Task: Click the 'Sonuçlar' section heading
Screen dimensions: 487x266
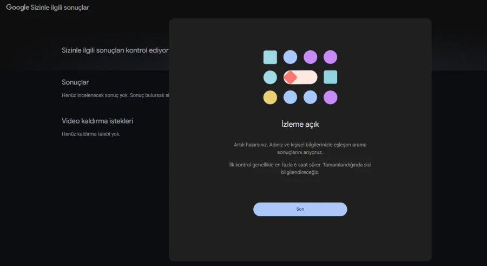Action: [x=75, y=82]
